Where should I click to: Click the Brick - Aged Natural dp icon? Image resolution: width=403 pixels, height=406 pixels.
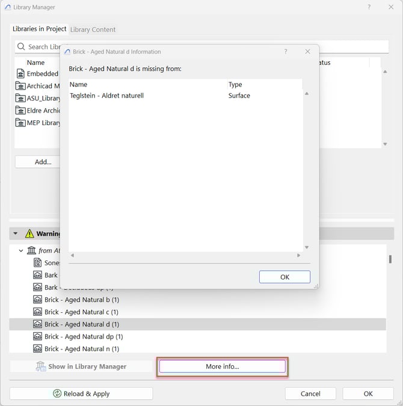click(x=37, y=336)
